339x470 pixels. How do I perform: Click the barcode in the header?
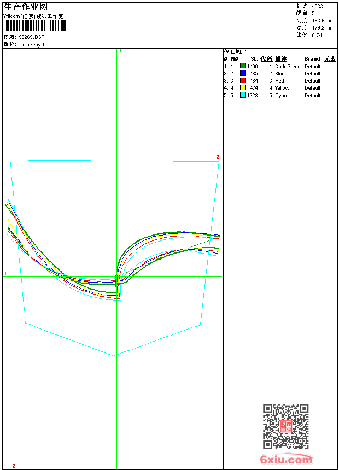pos(34,26)
